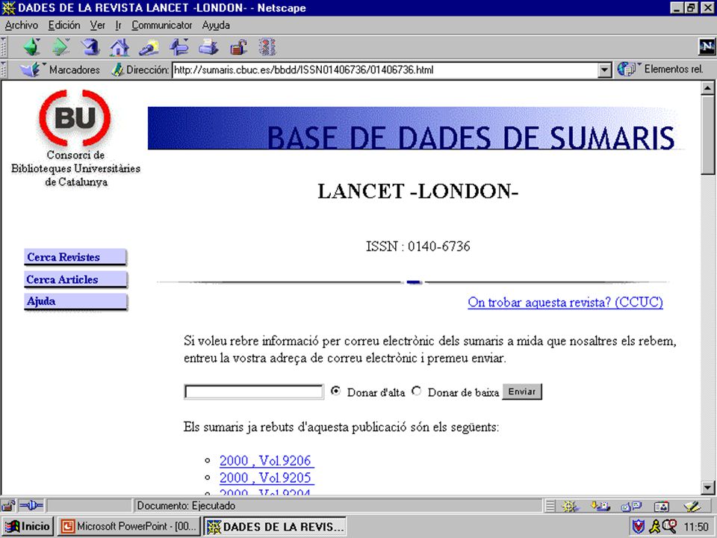Click the Cerca Revistes button
This screenshot has height=538, width=717.
[75, 257]
